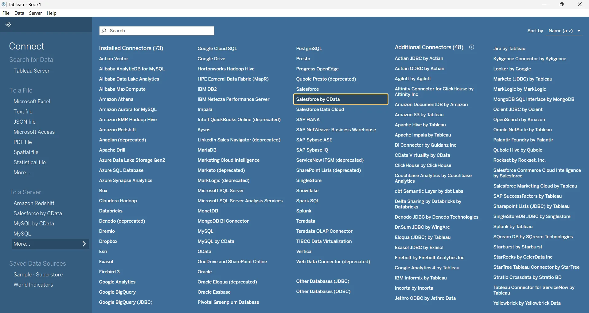The width and height of the screenshot is (589, 313).
Task: Pick the PostgreSQL connector
Action: [309, 49]
